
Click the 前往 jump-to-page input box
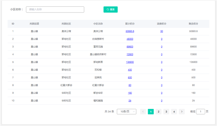tap(201, 112)
